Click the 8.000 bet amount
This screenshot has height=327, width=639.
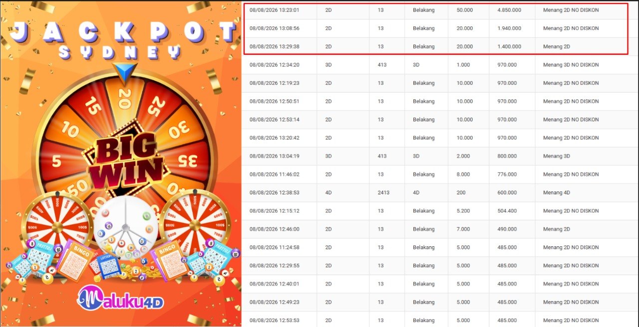(x=463, y=174)
